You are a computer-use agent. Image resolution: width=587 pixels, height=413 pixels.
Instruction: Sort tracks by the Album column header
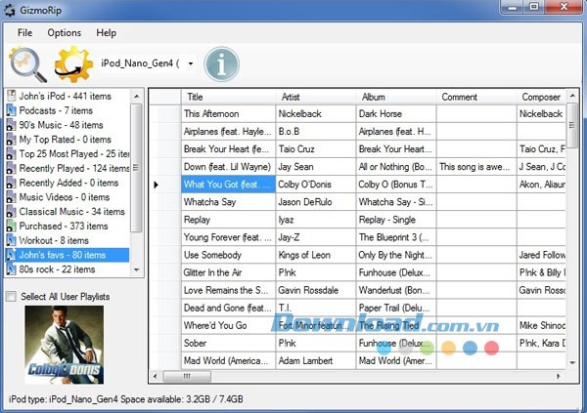pos(374,97)
